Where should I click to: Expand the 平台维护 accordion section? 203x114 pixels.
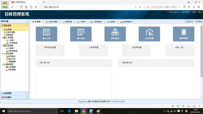coord(27,97)
